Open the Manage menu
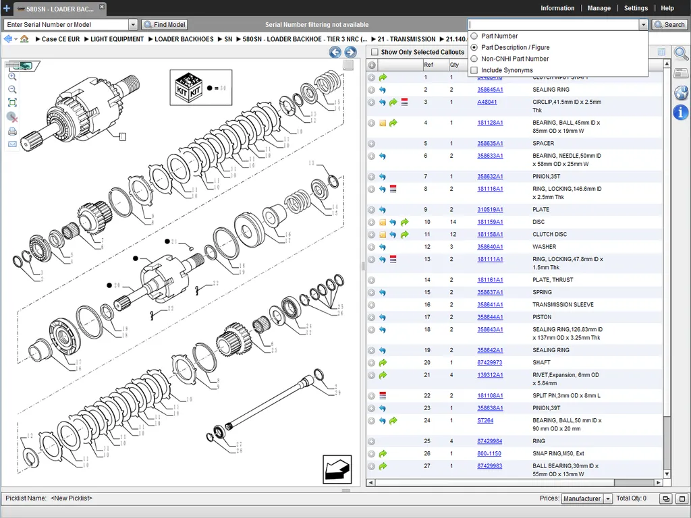The image size is (691, 518). tap(599, 8)
